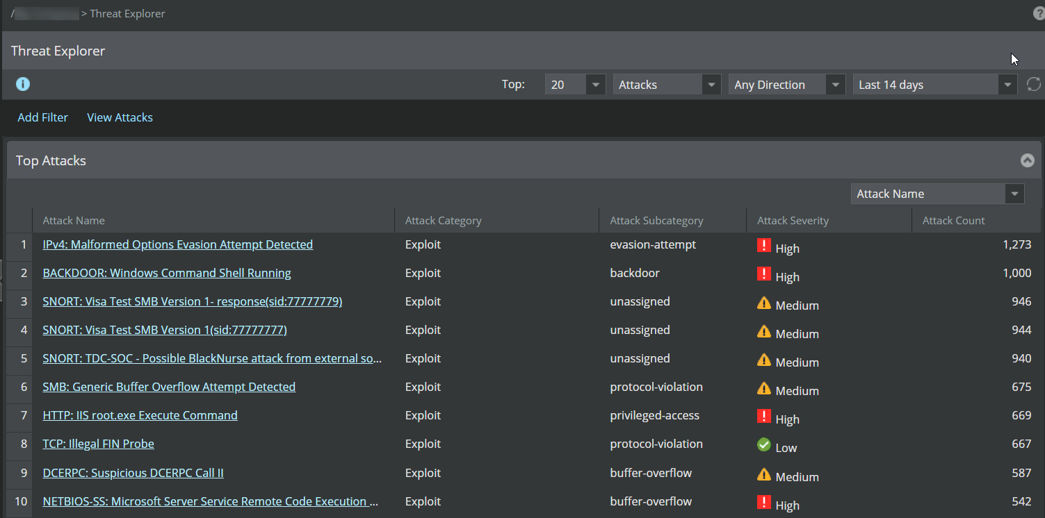
Task: Open the Any Direction dropdown
Action: coord(787,85)
